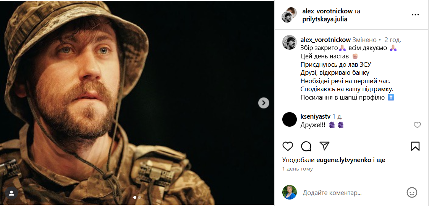
Task: Select second carousel dot indicator
Action: click(x=139, y=197)
